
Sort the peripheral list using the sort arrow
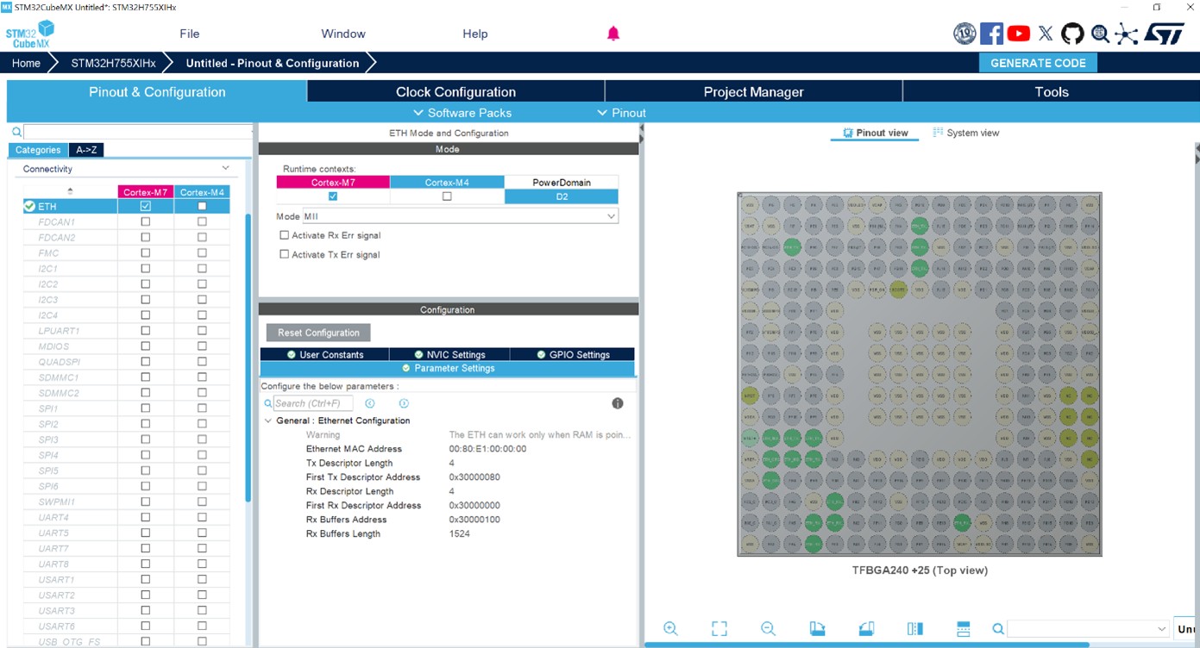(70, 191)
